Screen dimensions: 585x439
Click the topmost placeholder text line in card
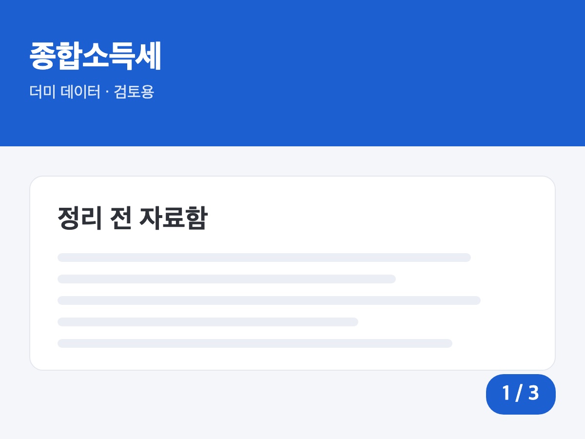point(264,258)
